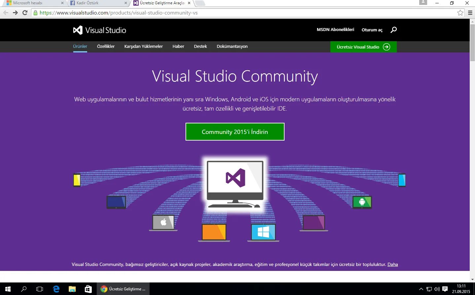Click the page vertical scrollbar thumb
This screenshot has height=295, width=475.
pos(472,43)
